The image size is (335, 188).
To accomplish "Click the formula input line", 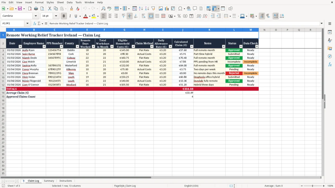I will point(184,23).
